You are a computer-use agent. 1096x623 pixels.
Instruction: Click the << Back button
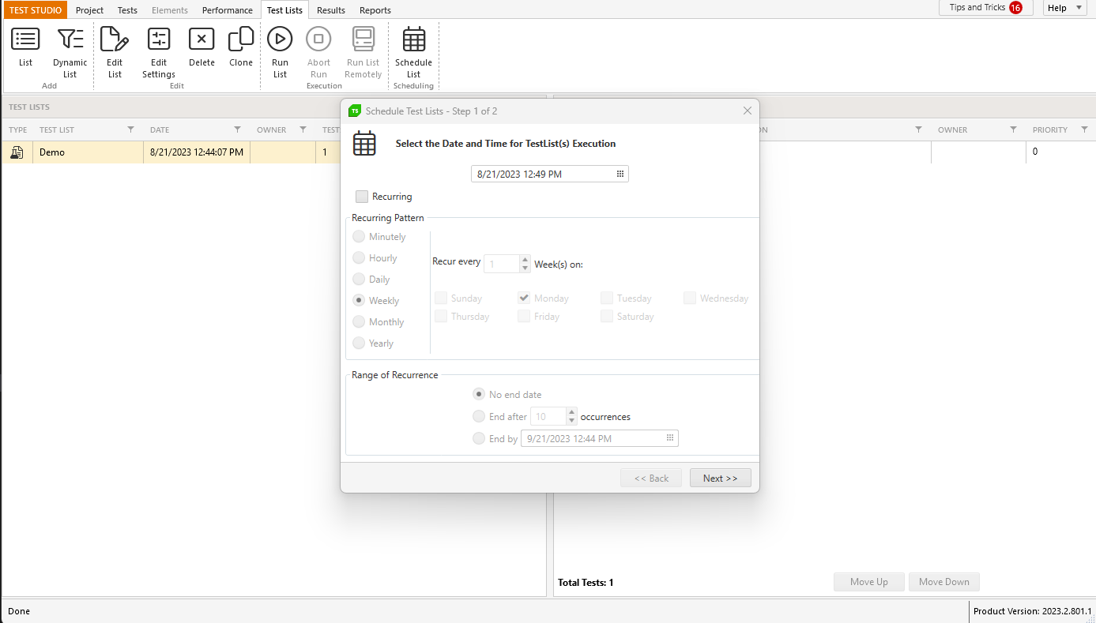click(651, 478)
